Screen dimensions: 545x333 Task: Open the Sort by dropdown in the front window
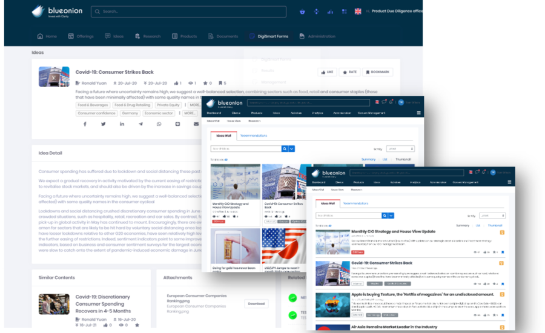[x=492, y=216]
